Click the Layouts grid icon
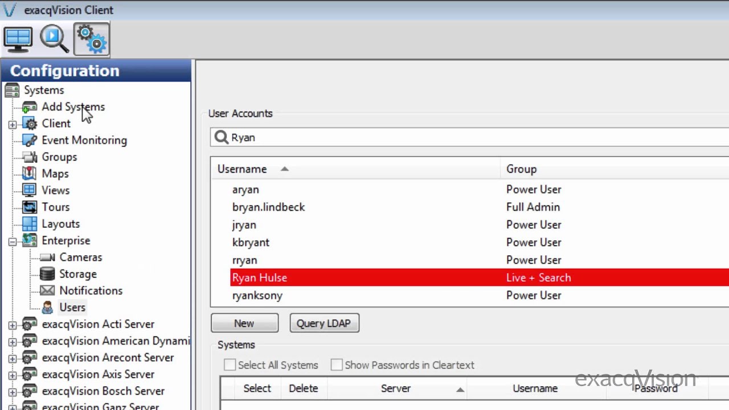The image size is (729, 410). (30, 224)
